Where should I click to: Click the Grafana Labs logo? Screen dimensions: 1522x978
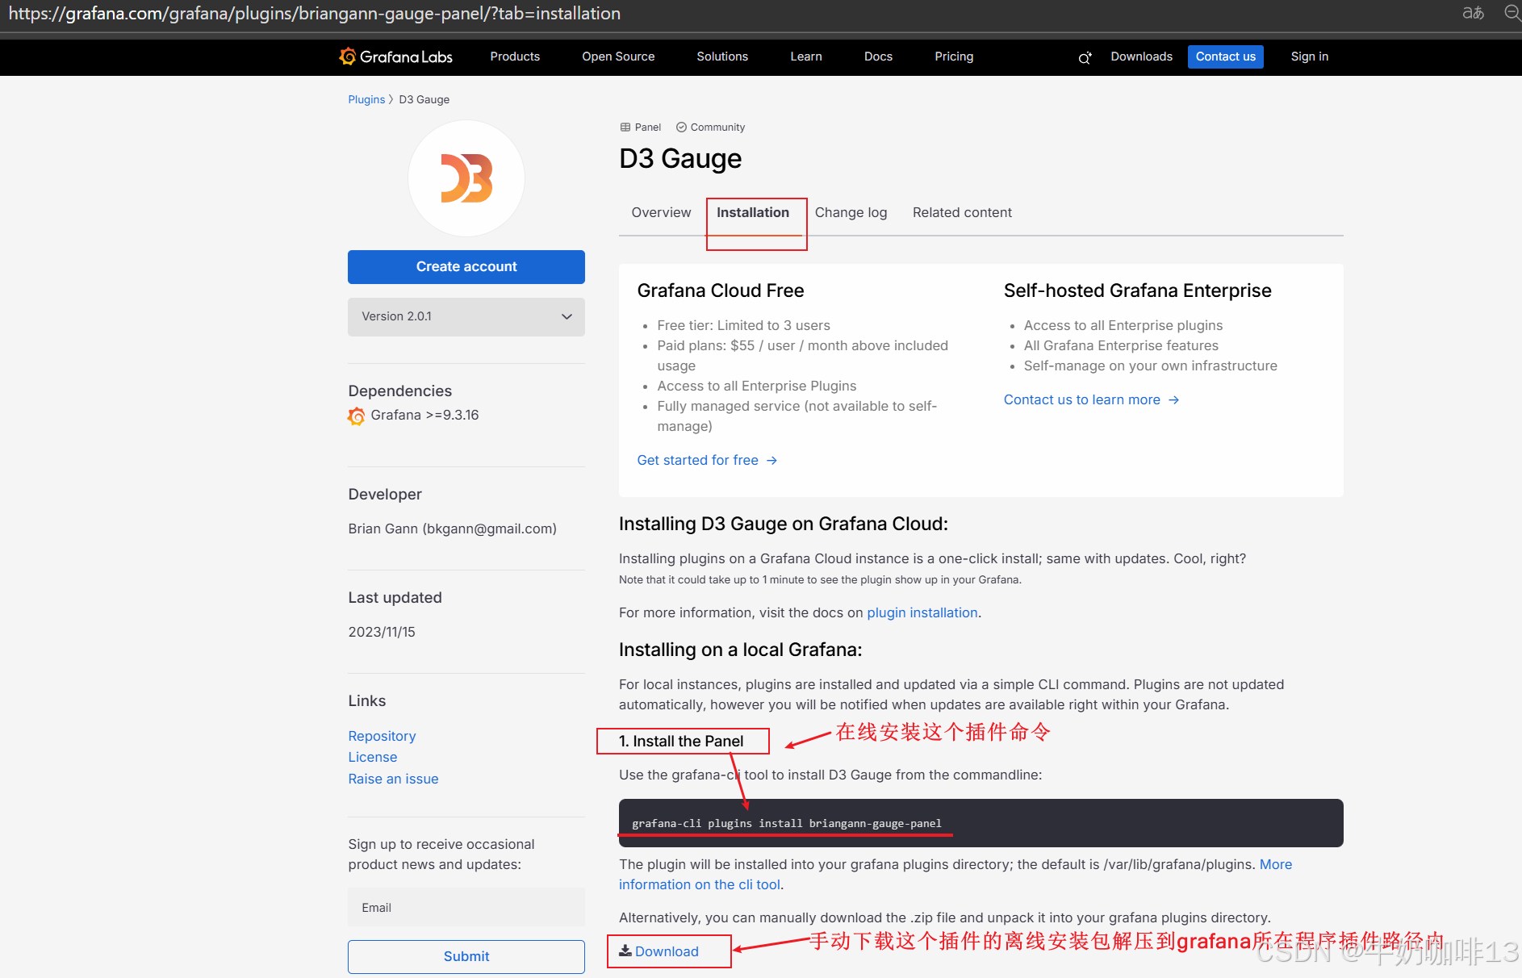395,56
